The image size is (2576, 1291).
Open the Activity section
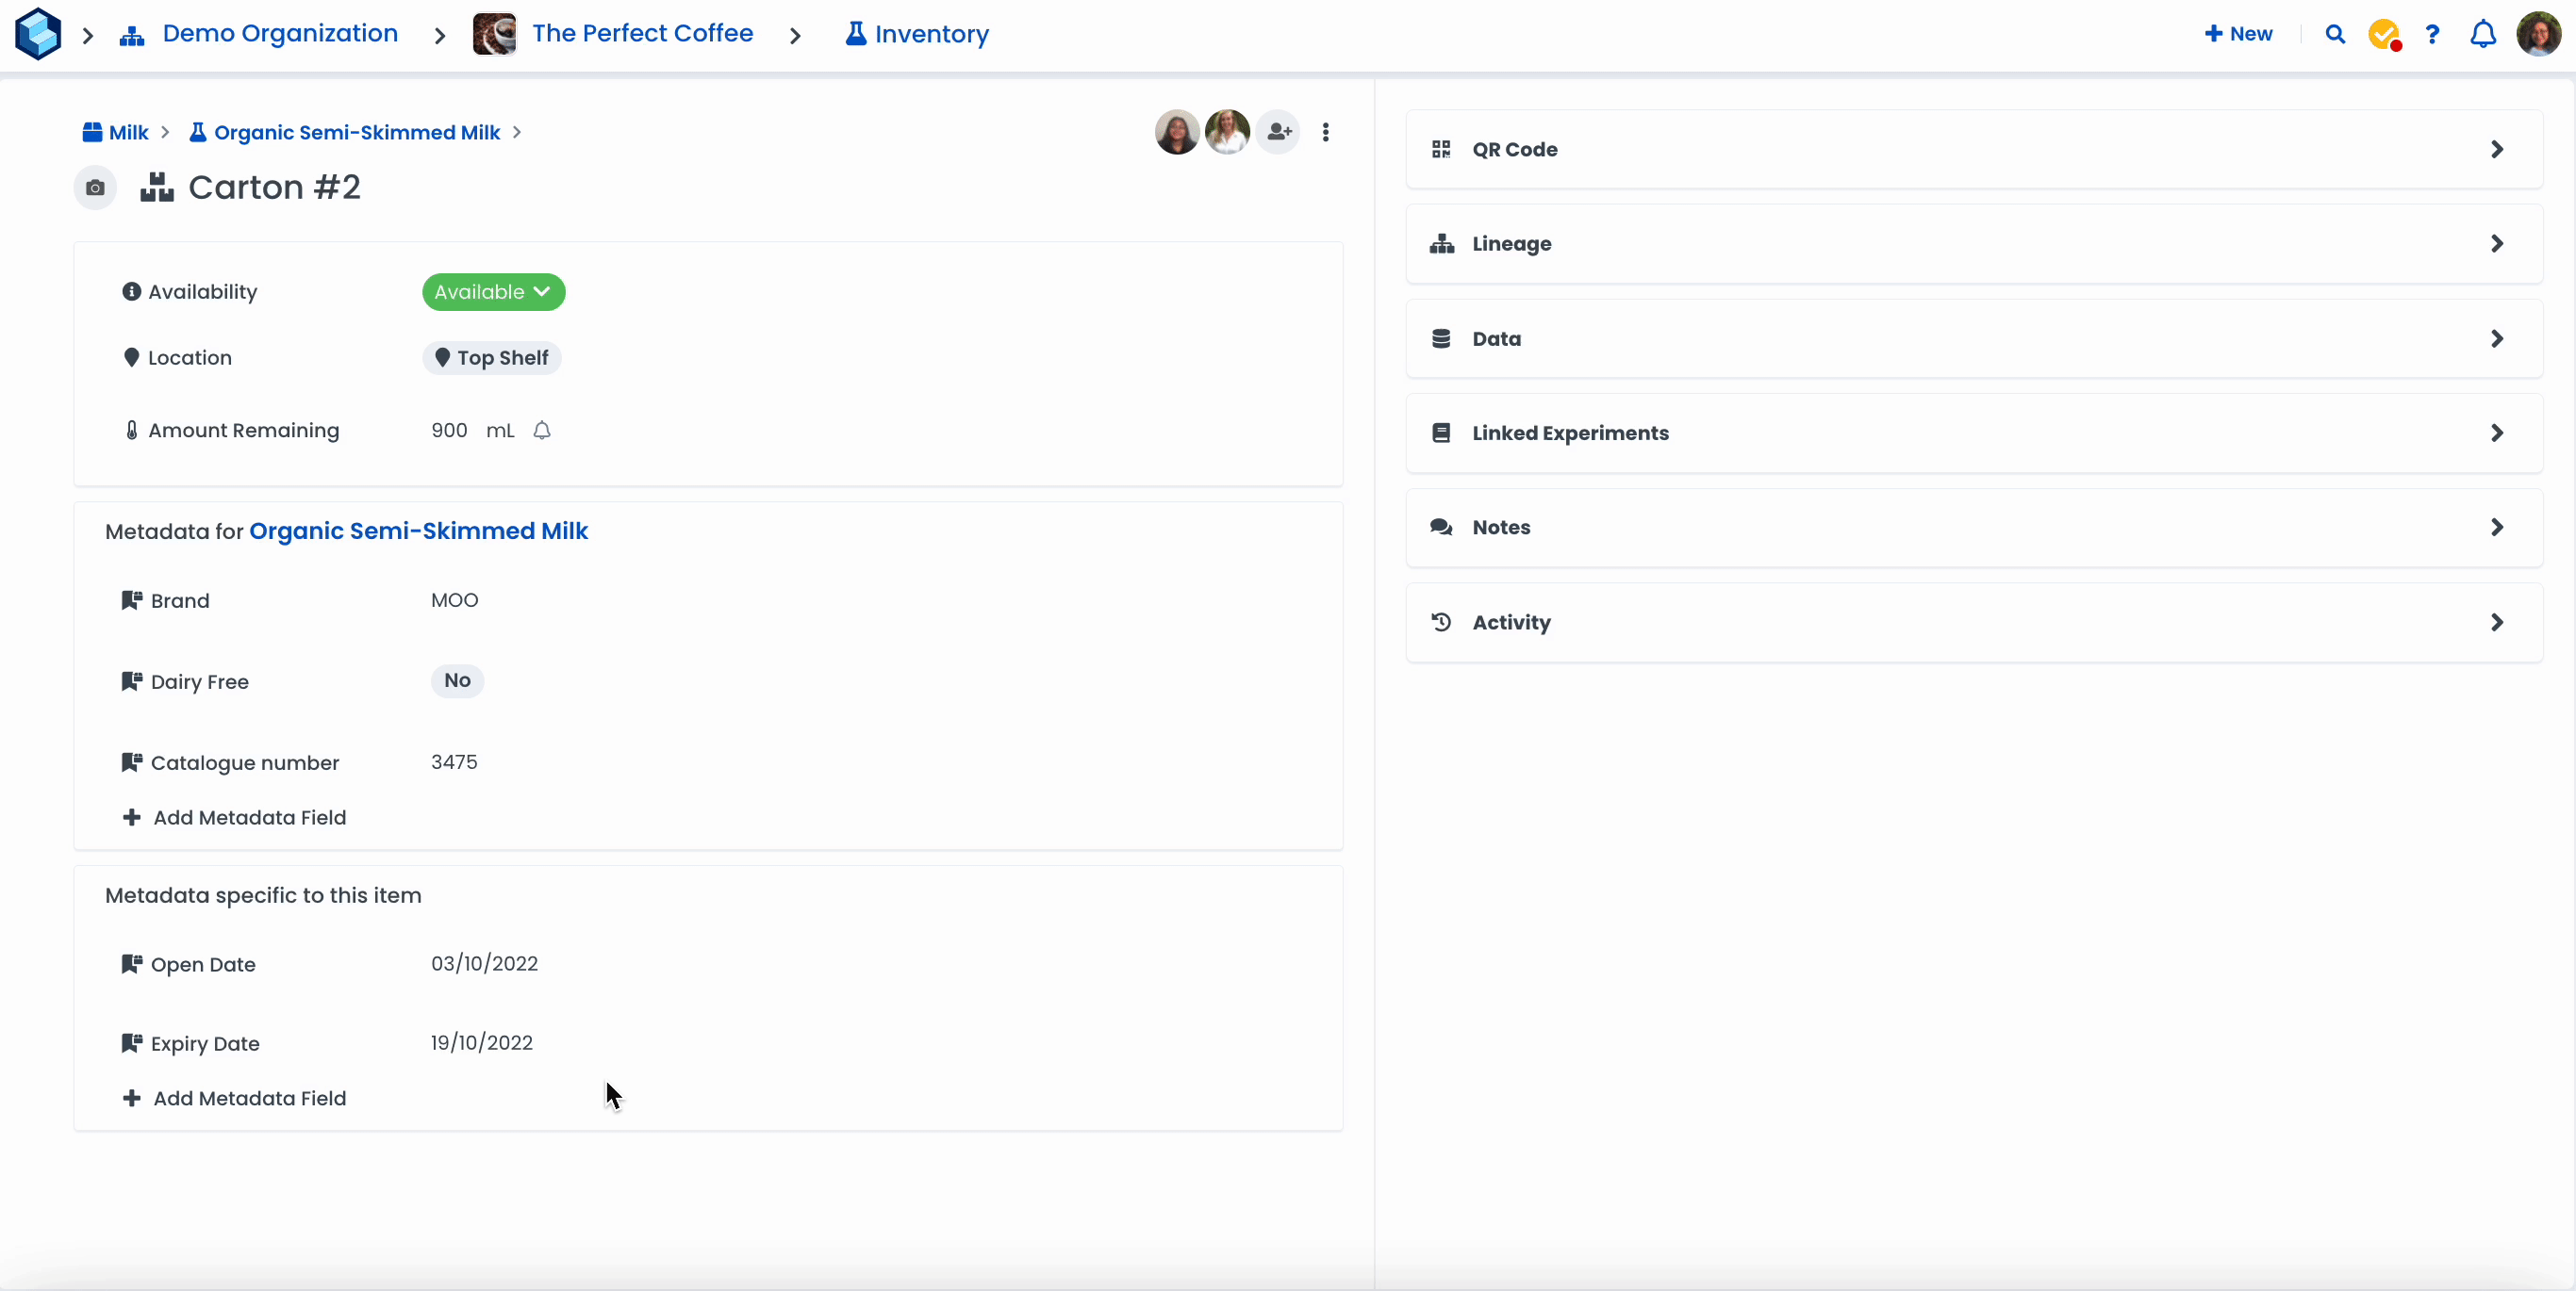[1973, 623]
